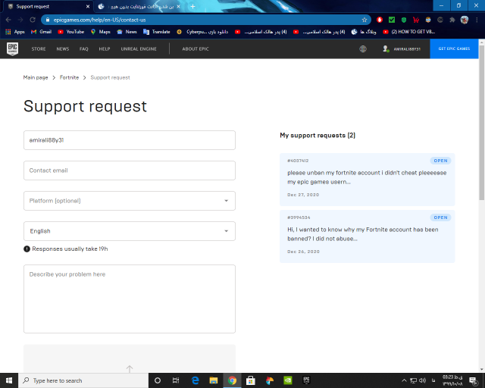Screen dimensions: 485x388
Task: Click the page vertical scrollbar
Action: coord(482,122)
